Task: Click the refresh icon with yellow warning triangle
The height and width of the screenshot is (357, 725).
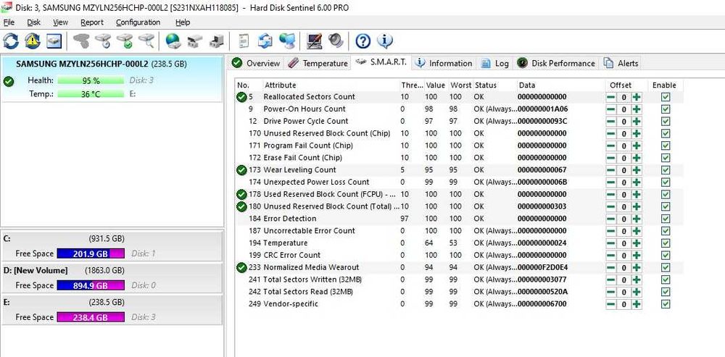Action: click(33, 41)
